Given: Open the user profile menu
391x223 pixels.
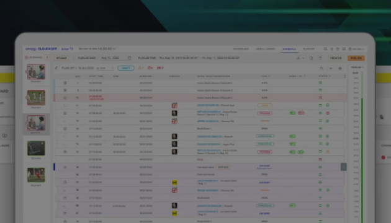Looking at the screenshot, I should click(x=356, y=49).
